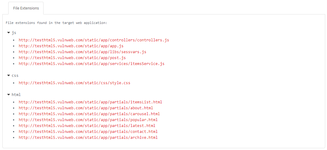Viewport: 327px width, 150px height.
Task: Open the app.js URL
Action: pyautogui.click(x=71, y=46)
